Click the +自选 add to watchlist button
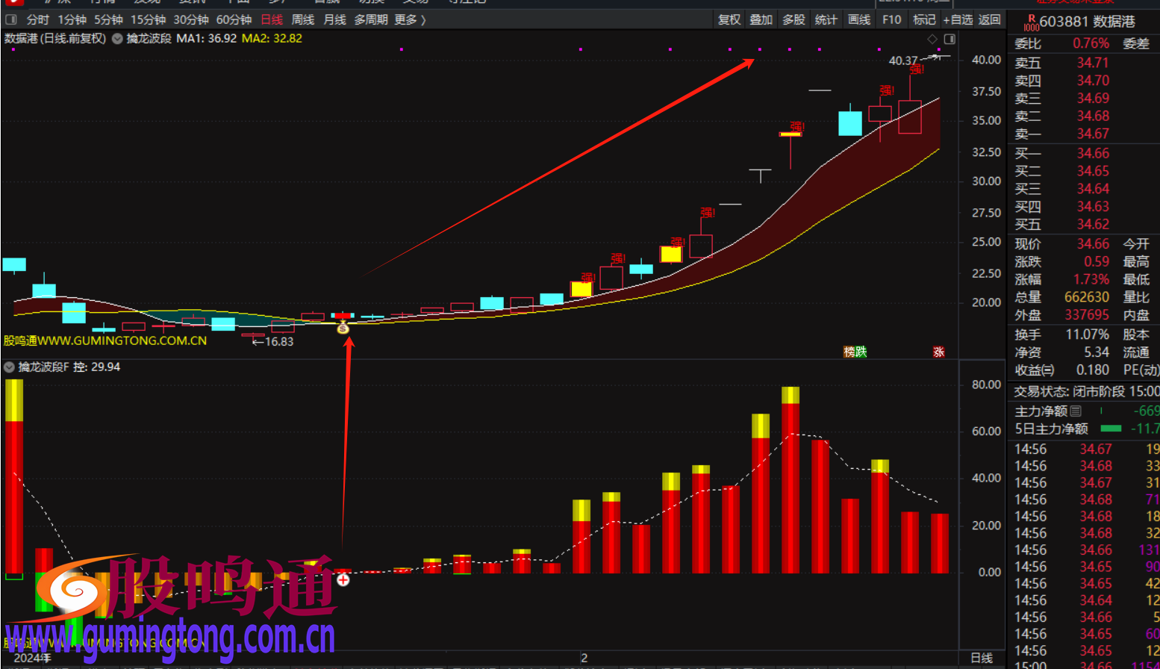 (x=957, y=19)
